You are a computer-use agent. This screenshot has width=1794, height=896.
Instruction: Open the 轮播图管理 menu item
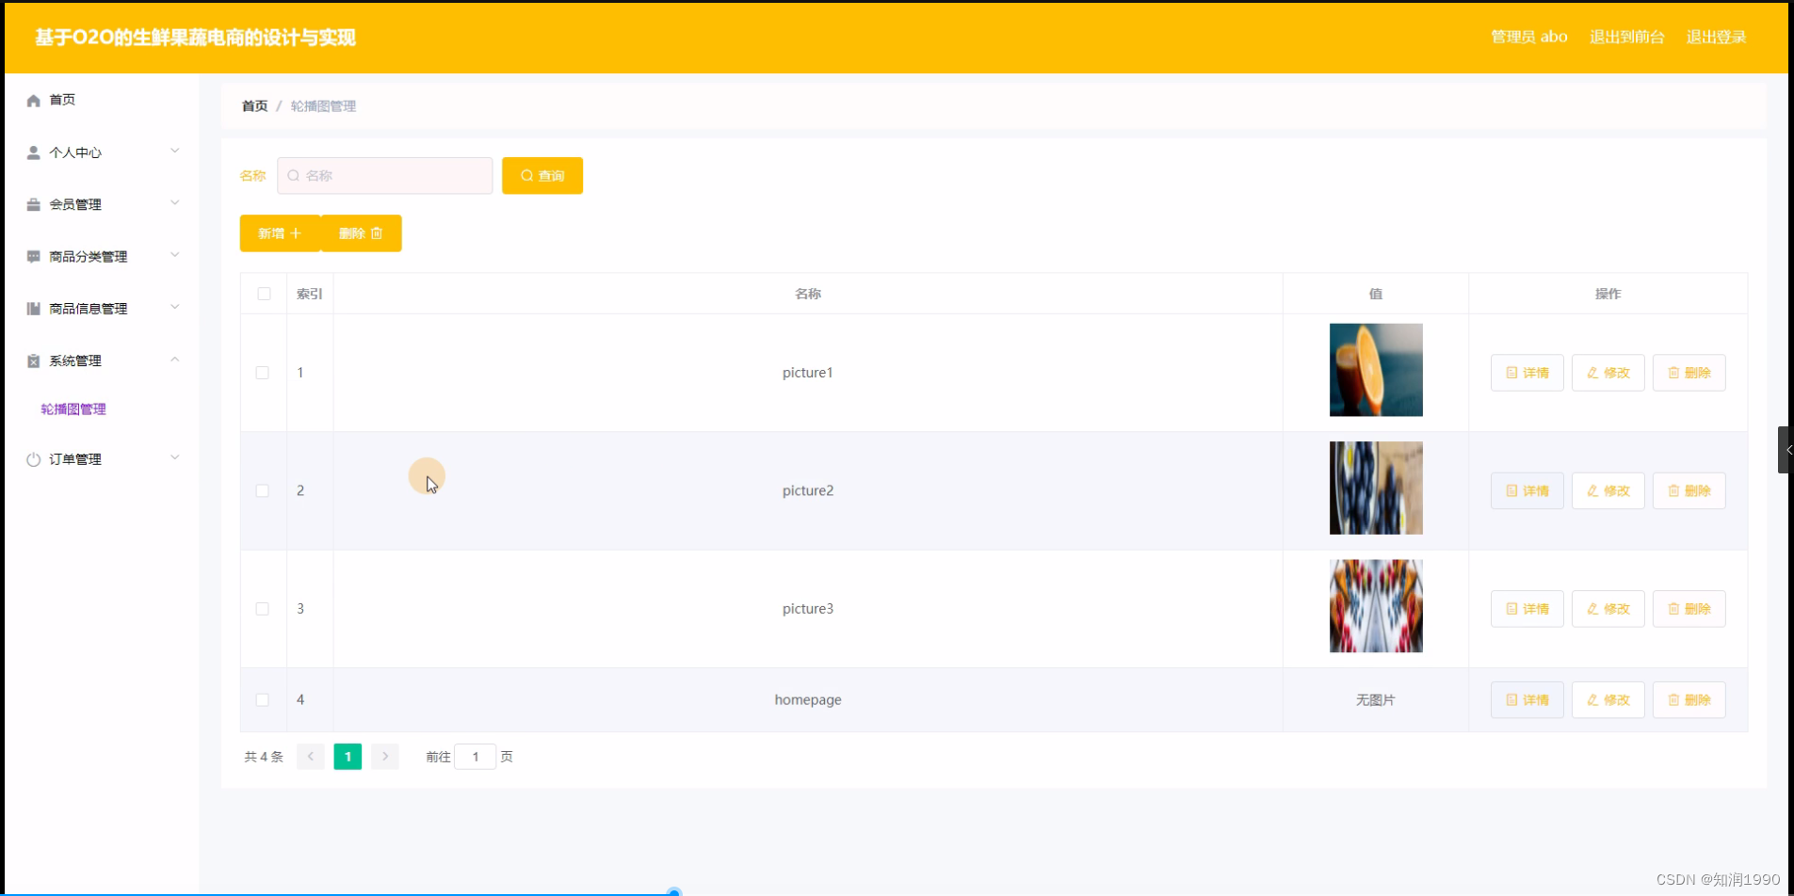click(73, 409)
